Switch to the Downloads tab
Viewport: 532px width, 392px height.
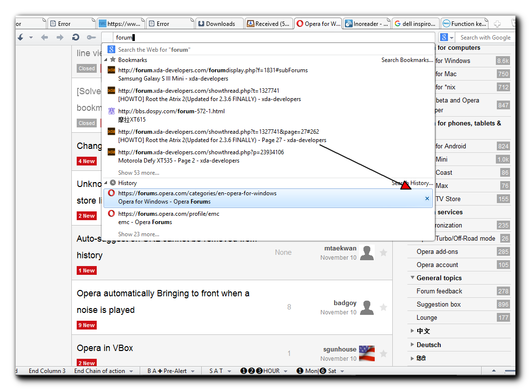click(x=219, y=24)
